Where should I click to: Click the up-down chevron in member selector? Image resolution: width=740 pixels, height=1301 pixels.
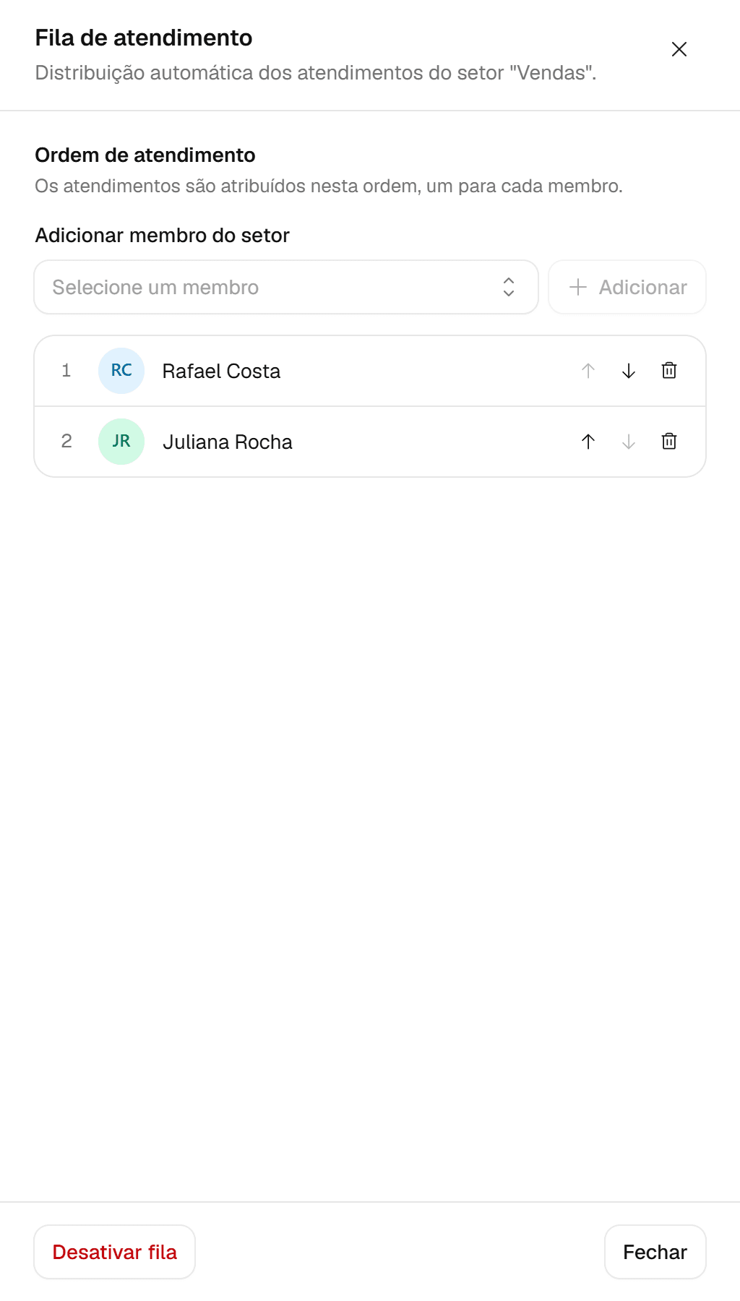pyautogui.click(x=509, y=287)
